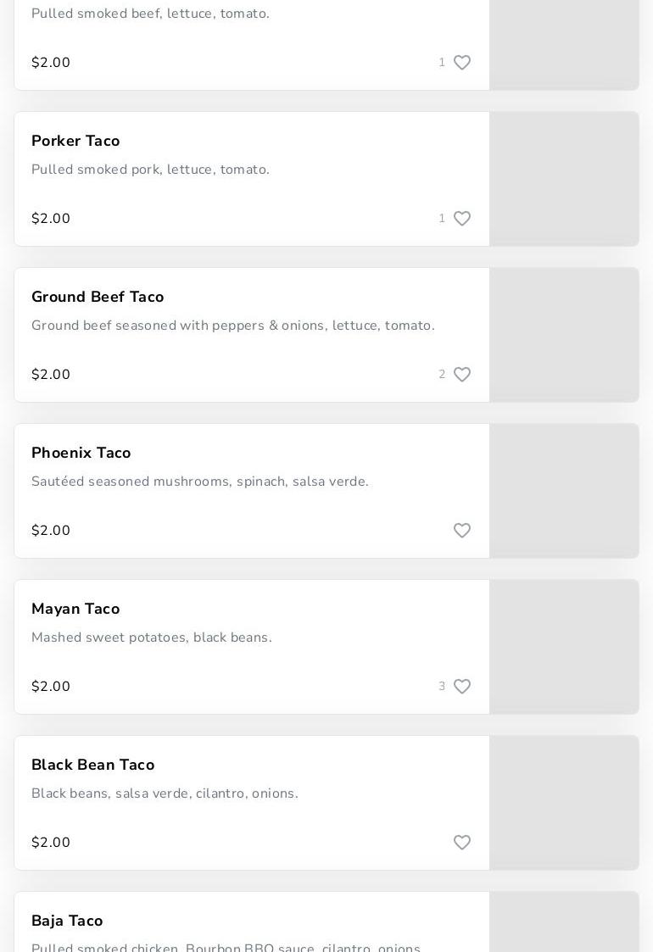653x952 pixels.
Task: View the Phoenix Taco thumbnail
Action: pyautogui.click(x=564, y=491)
